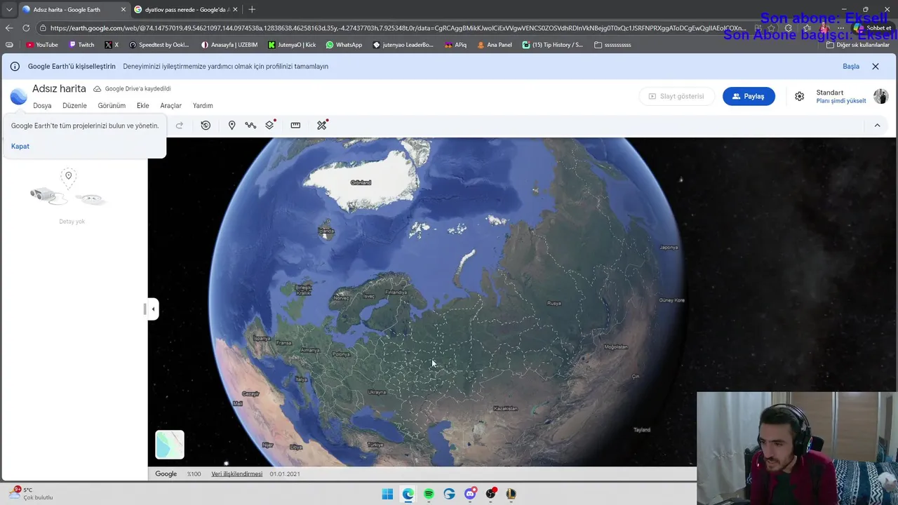This screenshot has height=505, width=898.
Task: Reload the page
Action: click(x=26, y=28)
